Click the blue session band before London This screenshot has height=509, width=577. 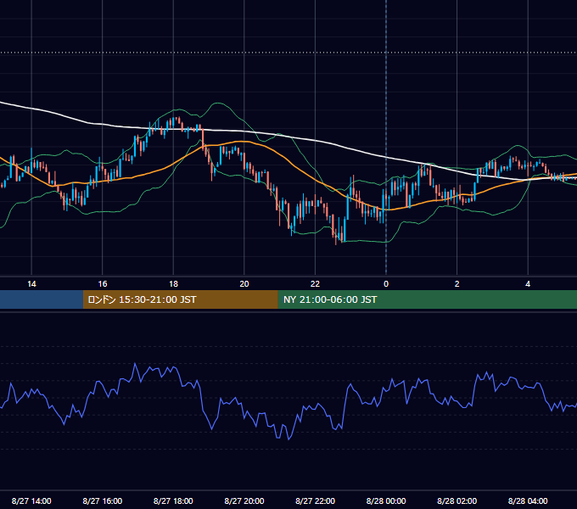coord(42,299)
